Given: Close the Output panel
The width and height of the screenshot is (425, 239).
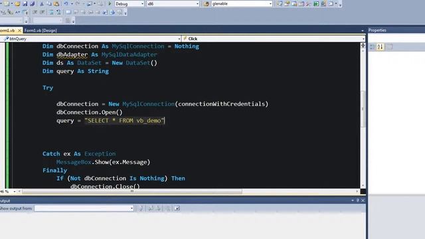Looking at the screenshot, I should 363,200.
